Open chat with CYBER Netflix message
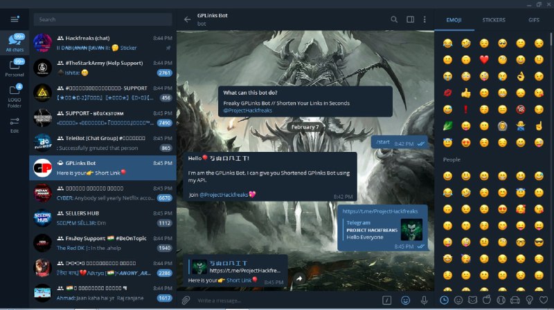Image resolution: width=554 pixels, height=310 pixels. click(x=102, y=193)
